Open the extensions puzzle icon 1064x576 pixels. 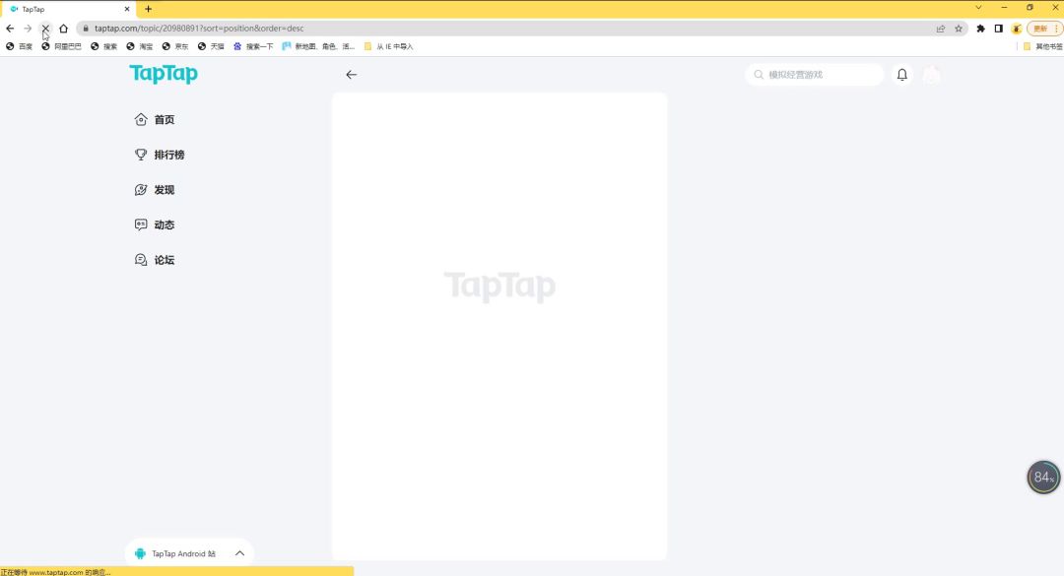pyautogui.click(x=980, y=29)
